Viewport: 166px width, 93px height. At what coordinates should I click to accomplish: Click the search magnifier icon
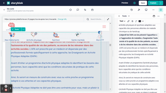88,19
